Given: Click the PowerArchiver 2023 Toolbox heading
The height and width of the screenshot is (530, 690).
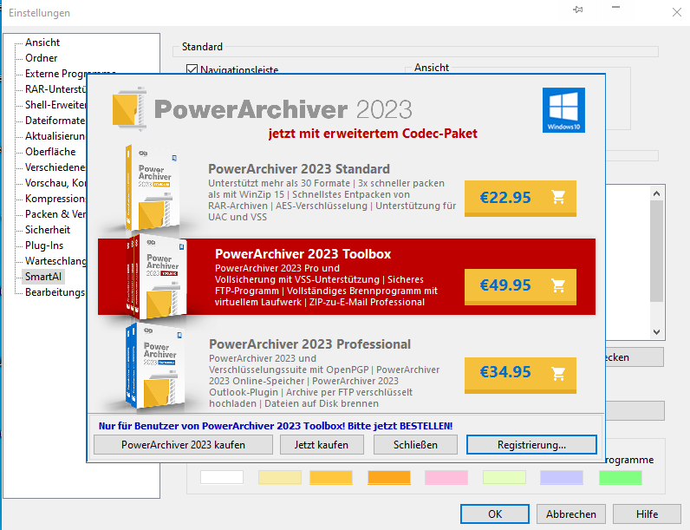Looking at the screenshot, I should (303, 254).
